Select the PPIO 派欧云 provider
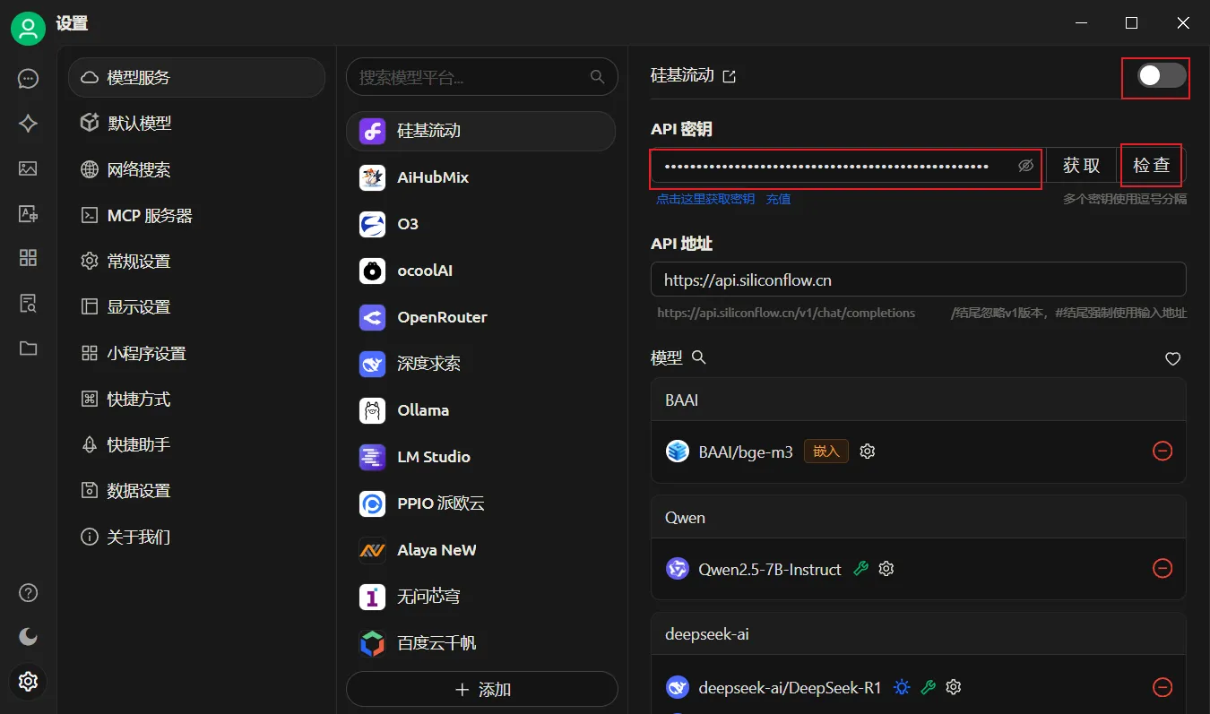 point(481,503)
